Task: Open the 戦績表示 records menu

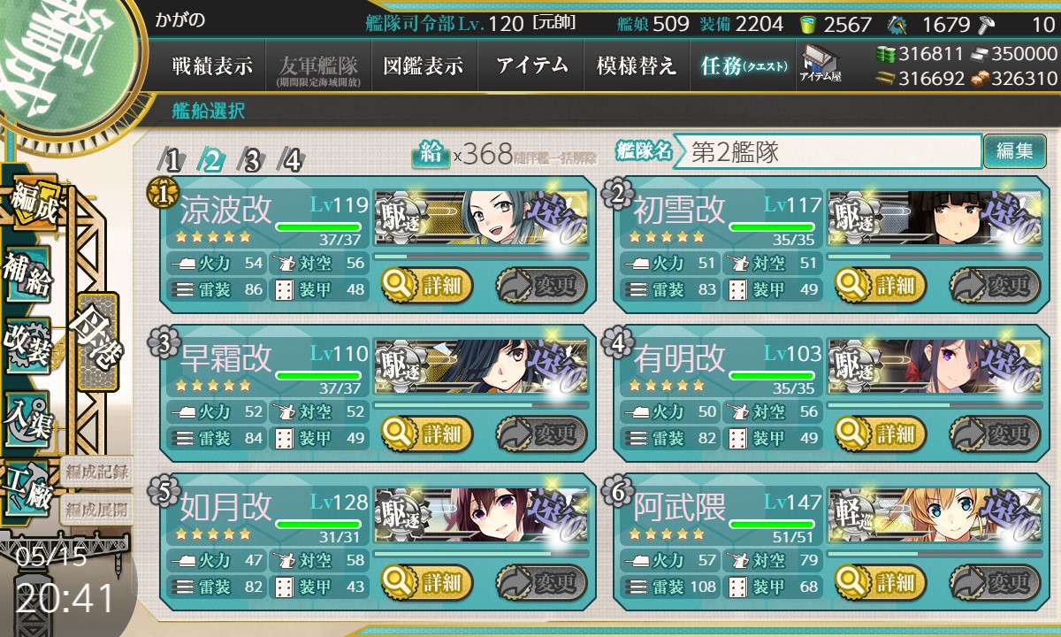Action: click(212, 65)
